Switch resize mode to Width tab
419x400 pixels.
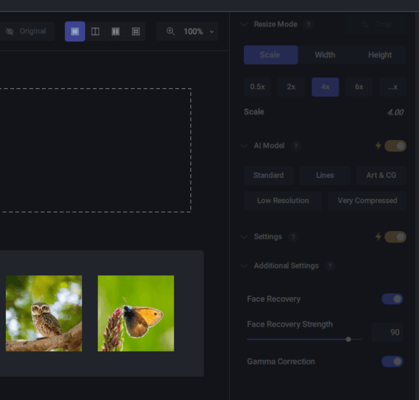pyautogui.click(x=325, y=55)
